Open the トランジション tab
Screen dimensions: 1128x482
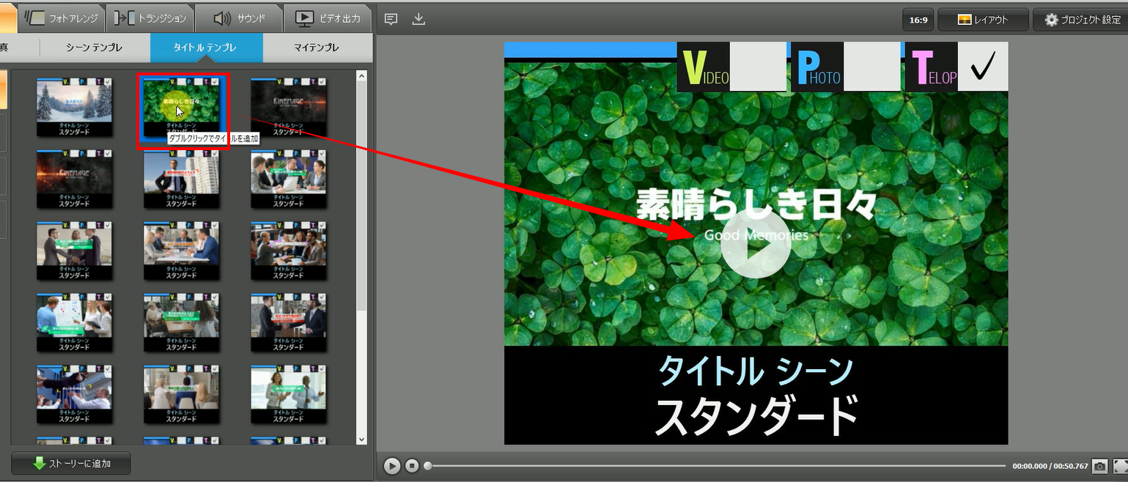coord(152,18)
